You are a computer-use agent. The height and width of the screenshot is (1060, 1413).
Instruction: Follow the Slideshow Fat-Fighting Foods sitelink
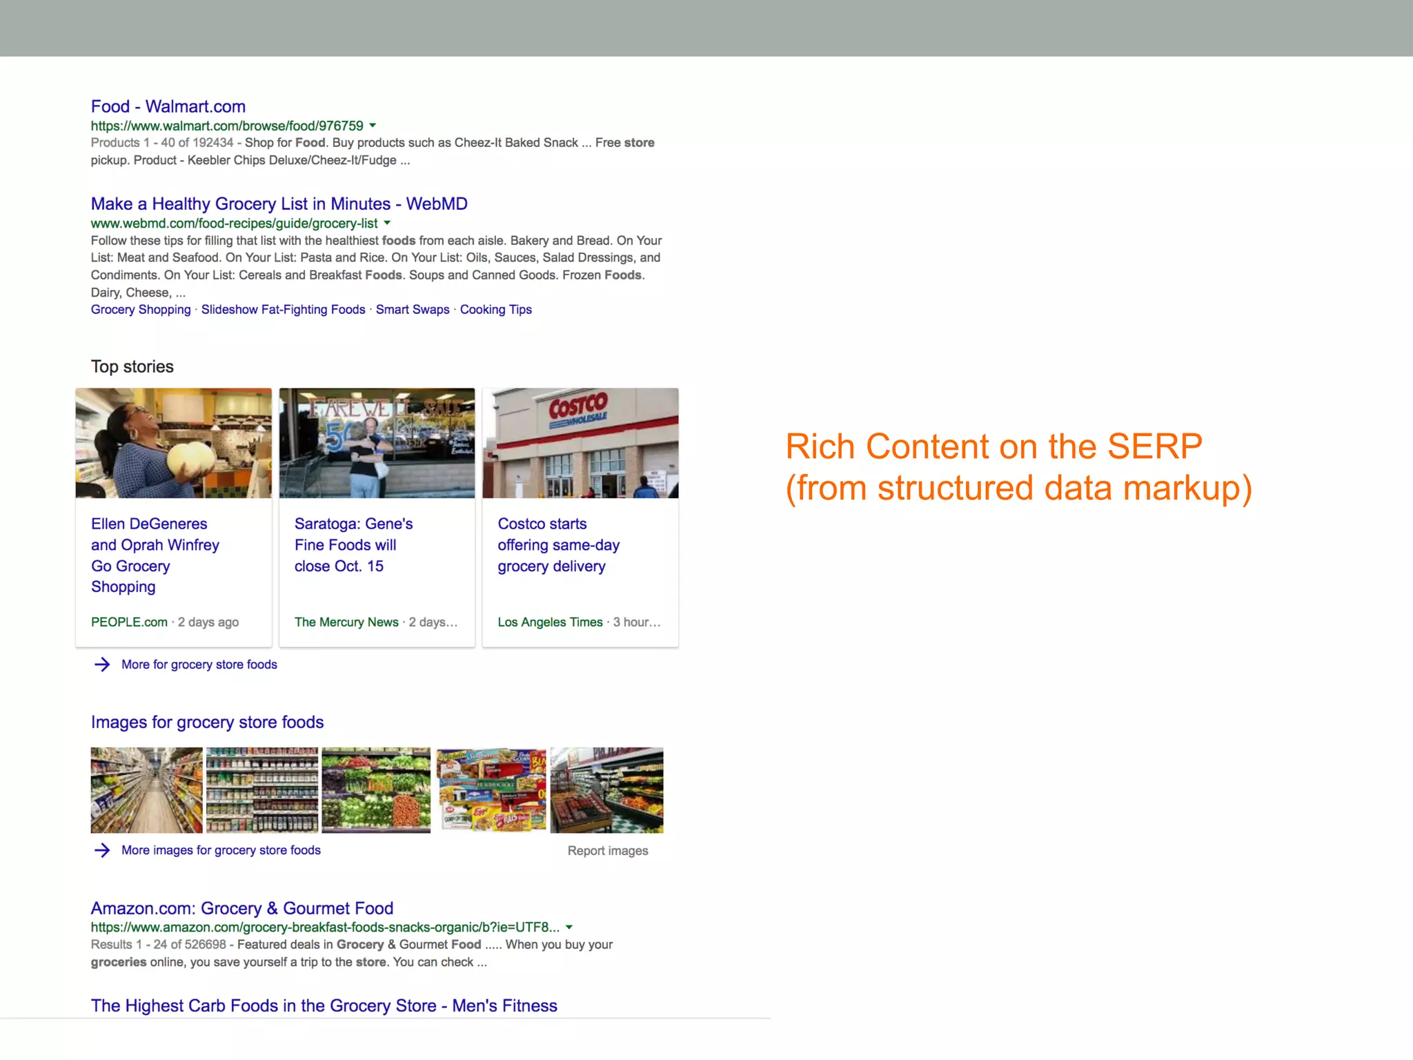coord(283,310)
